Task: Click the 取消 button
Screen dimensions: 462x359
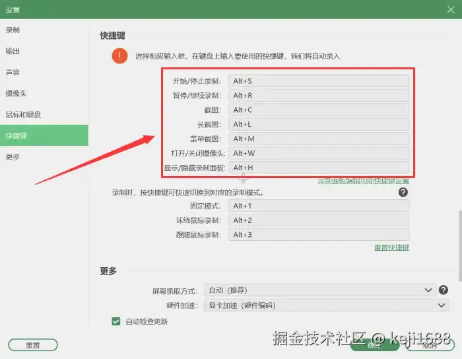Action: click(430, 345)
